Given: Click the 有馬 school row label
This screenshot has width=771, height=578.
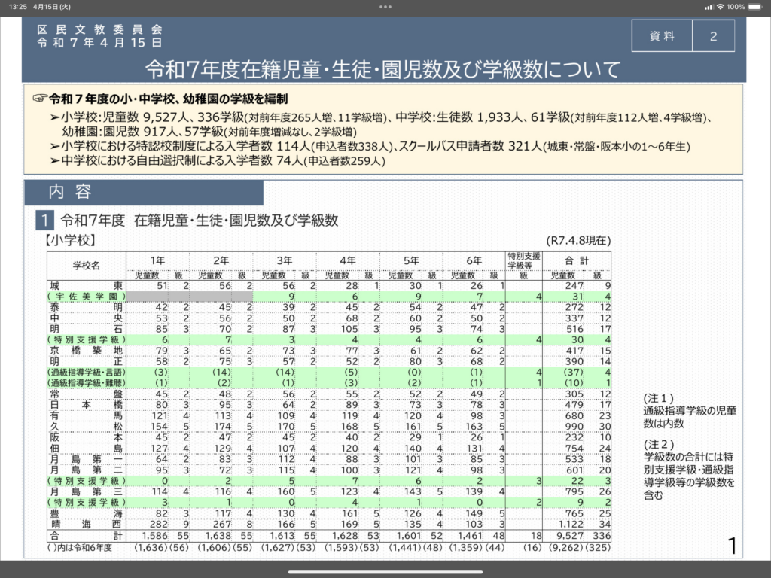Looking at the screenshot, I should [x=86, y=415].
